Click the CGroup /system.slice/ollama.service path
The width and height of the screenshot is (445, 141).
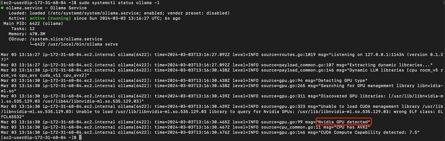pyautogui.click(x=66, y=39)
